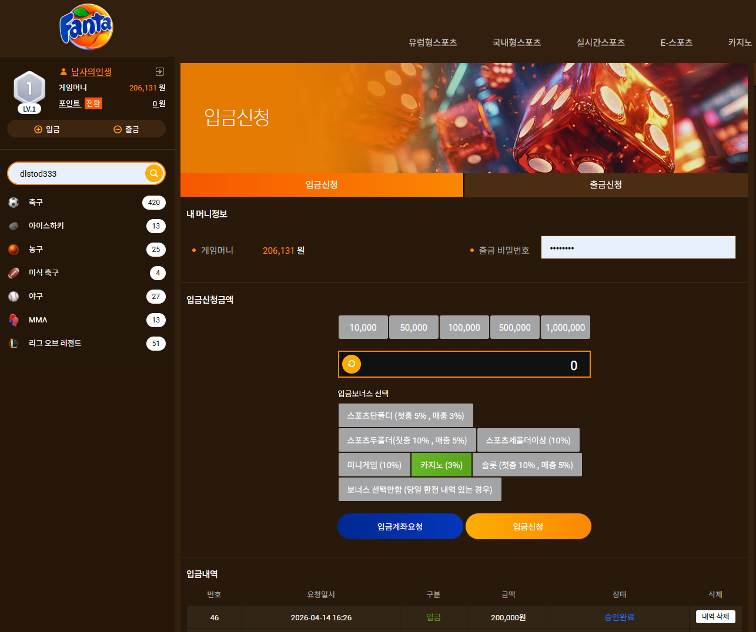Reset amount with the circular refresh icon
This screenshot has height=632, width=756.
(x=352, y=364)
